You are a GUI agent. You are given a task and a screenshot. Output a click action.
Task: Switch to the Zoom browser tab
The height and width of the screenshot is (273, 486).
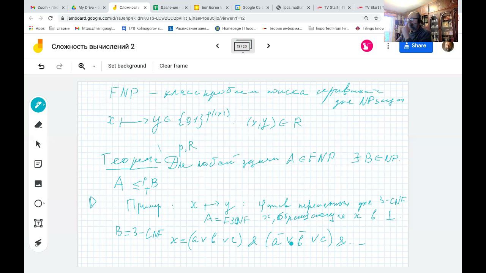pos(47,8)
